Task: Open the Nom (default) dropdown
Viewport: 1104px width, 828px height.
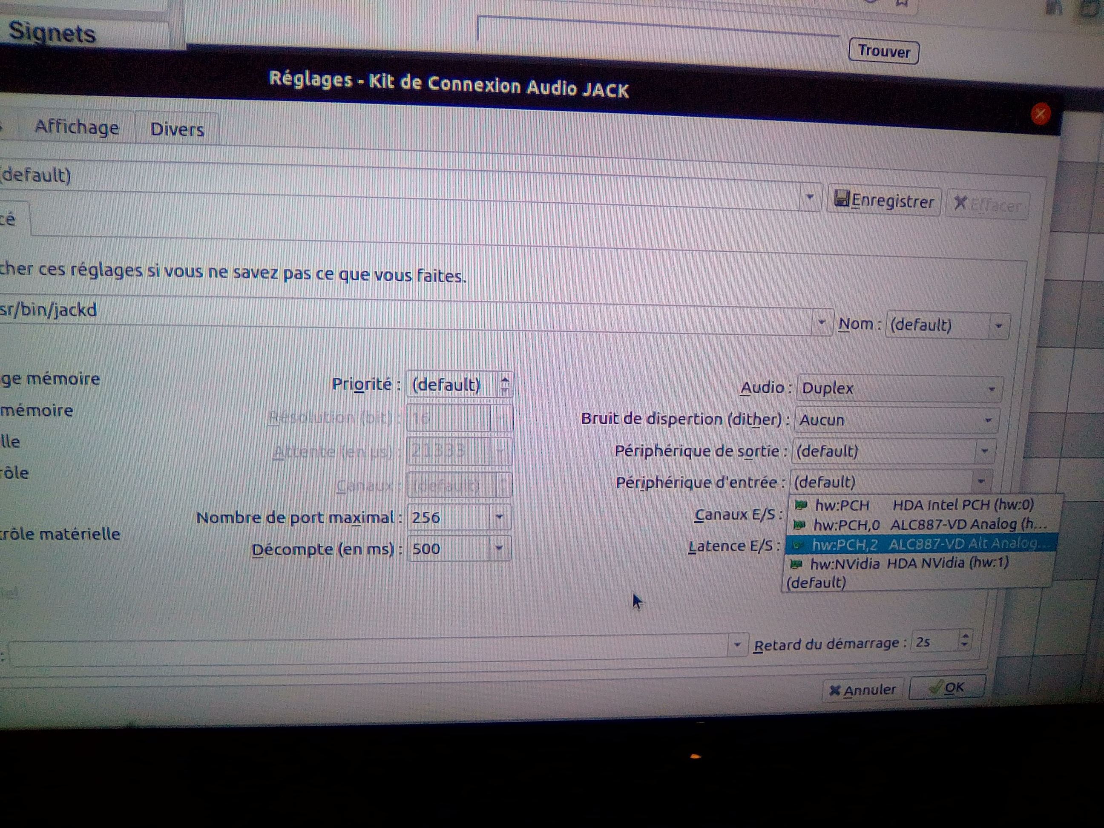Action: 998,326
